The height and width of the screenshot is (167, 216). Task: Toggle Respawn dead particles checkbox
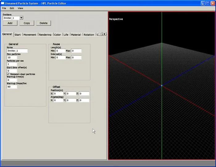click(x=8, y=74)
